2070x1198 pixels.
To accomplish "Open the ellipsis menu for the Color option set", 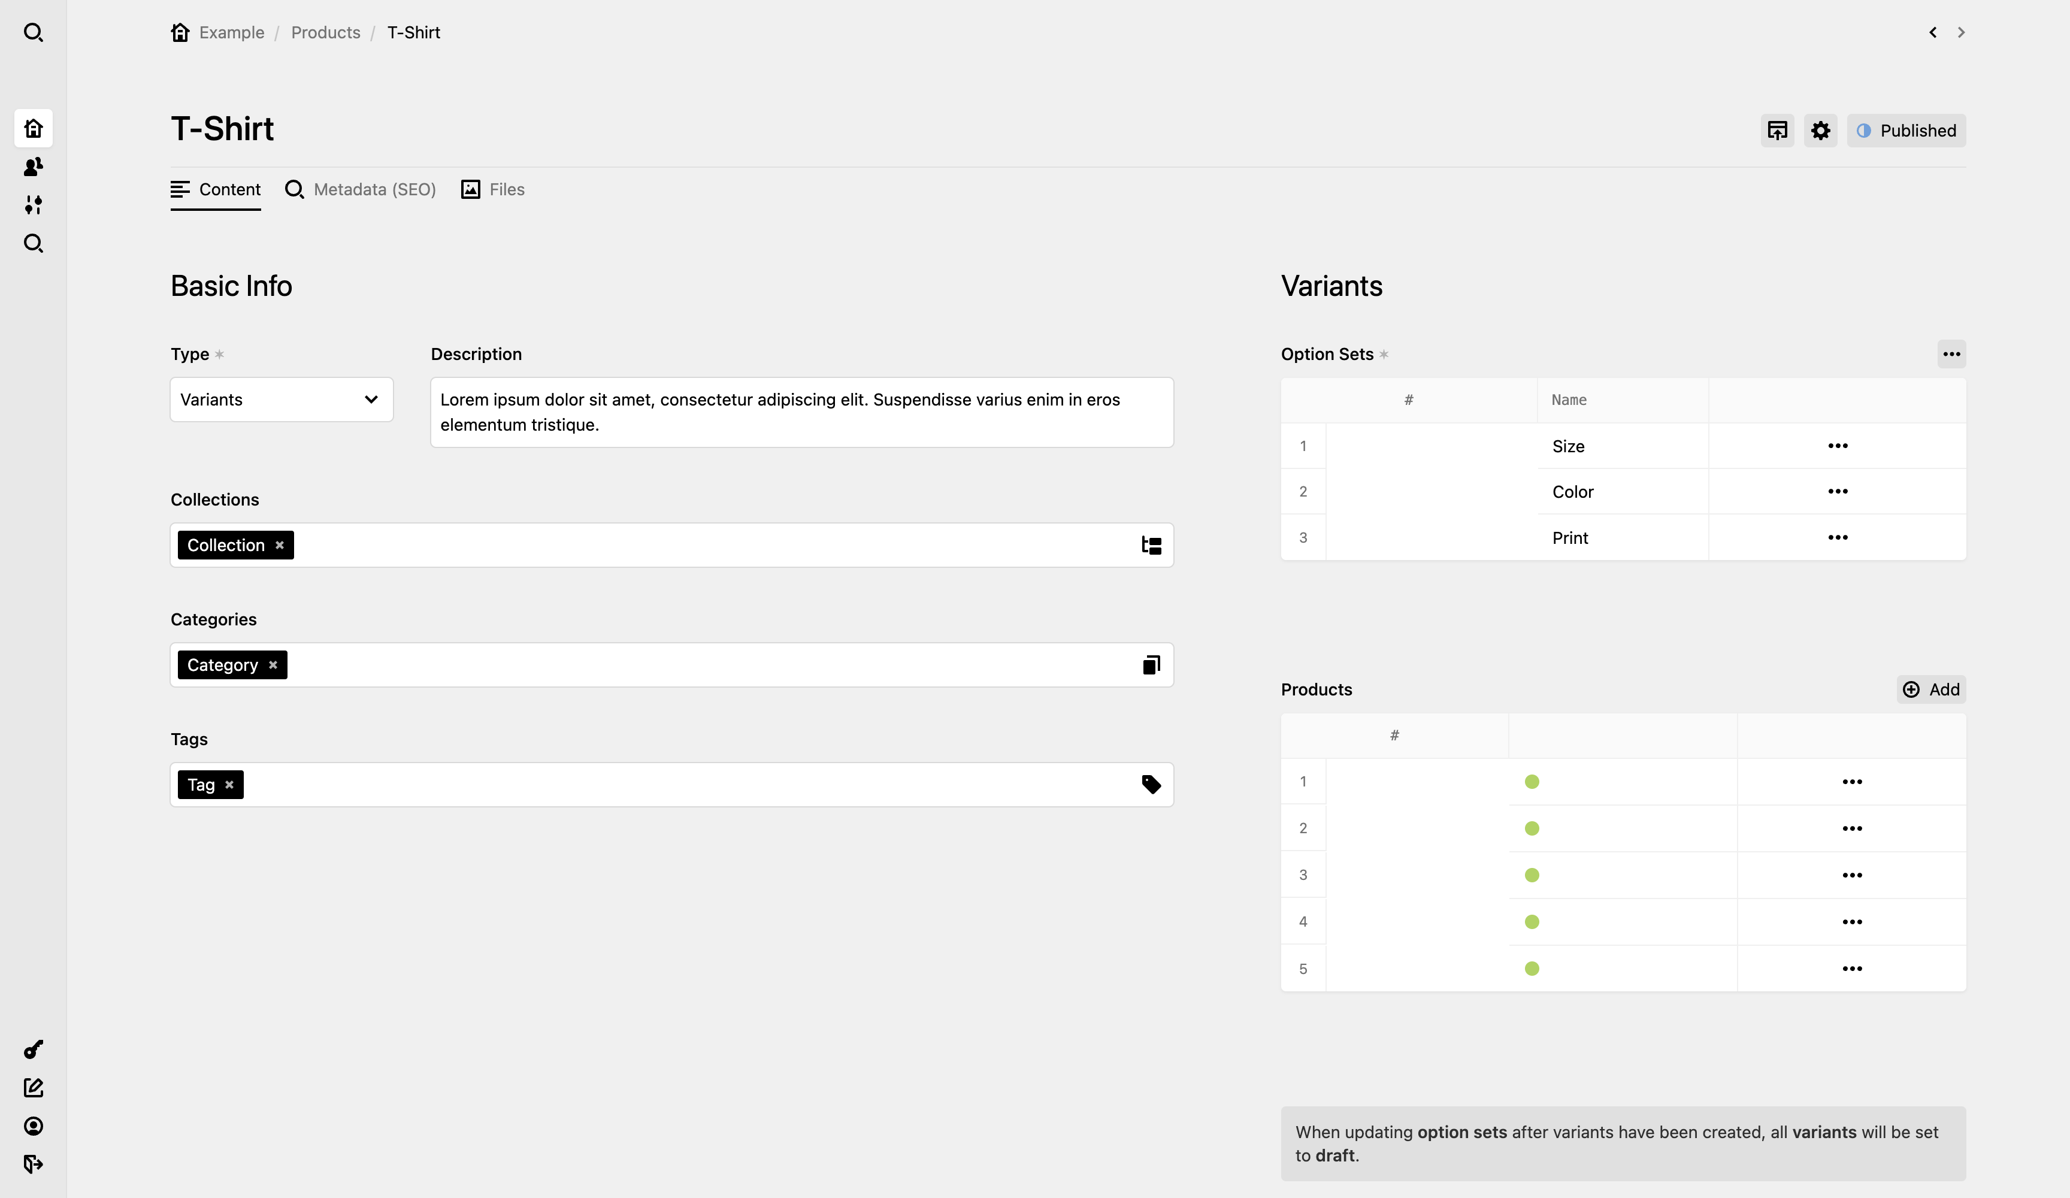I will (x=1838, y=491).
